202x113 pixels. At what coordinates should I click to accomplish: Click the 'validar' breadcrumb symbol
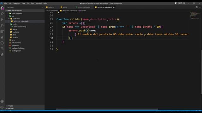(x=83, y=11)
